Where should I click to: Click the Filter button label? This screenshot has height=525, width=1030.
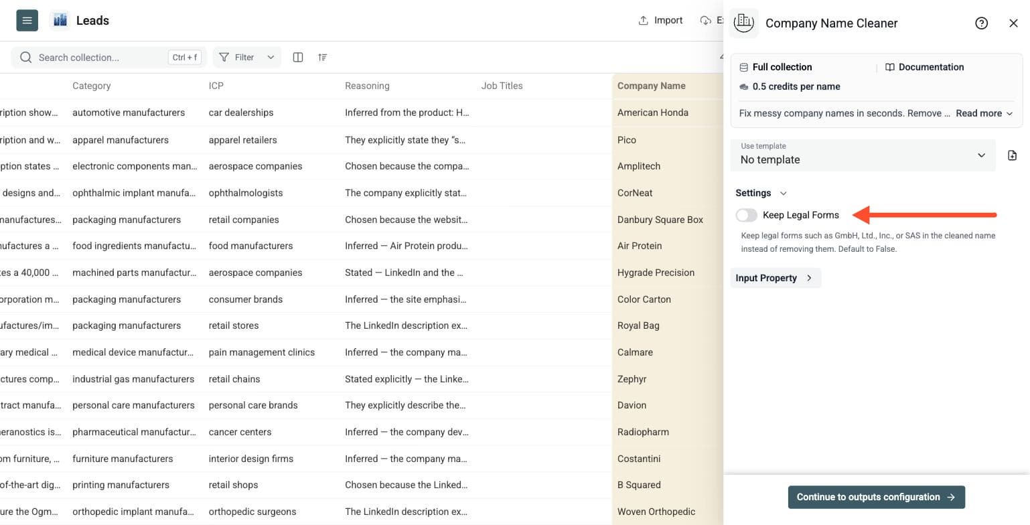click(x=244, y=57)
